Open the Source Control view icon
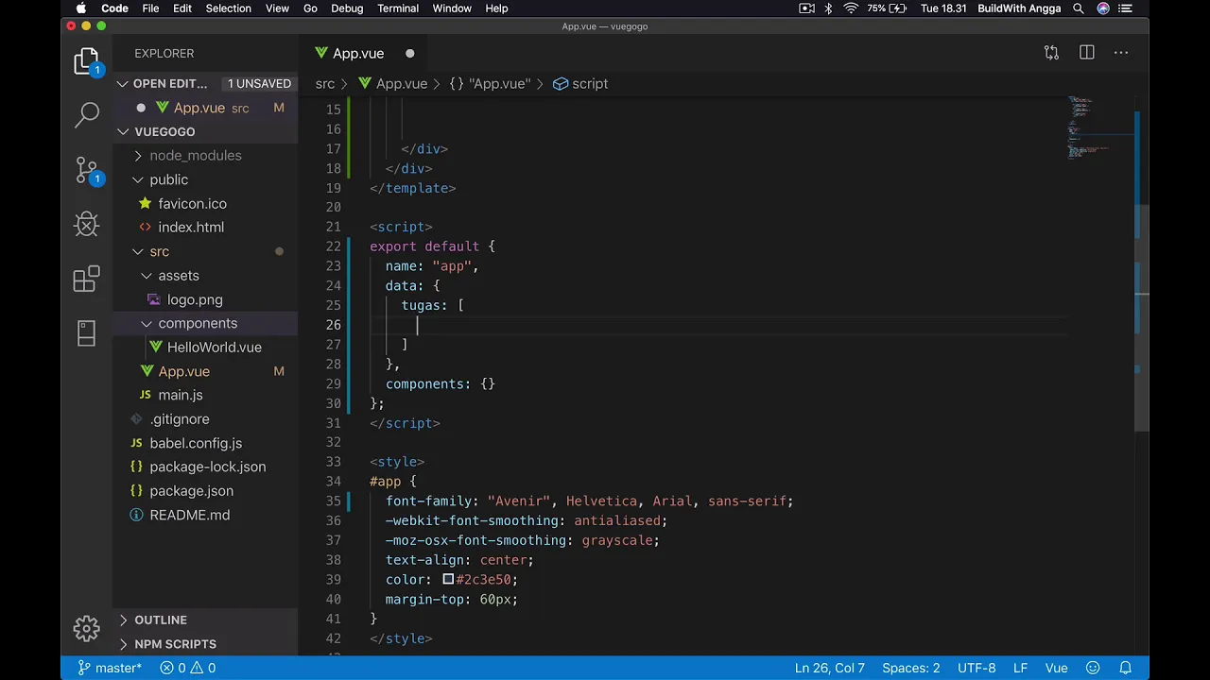 pyautogui.click(x=86, y=170)
